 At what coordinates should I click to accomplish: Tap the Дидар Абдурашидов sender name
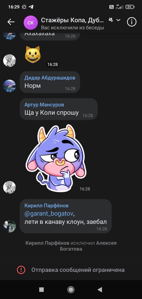tap(50, 78)
